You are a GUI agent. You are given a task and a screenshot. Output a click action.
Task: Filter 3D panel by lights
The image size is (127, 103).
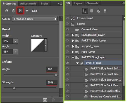(105, 11)
